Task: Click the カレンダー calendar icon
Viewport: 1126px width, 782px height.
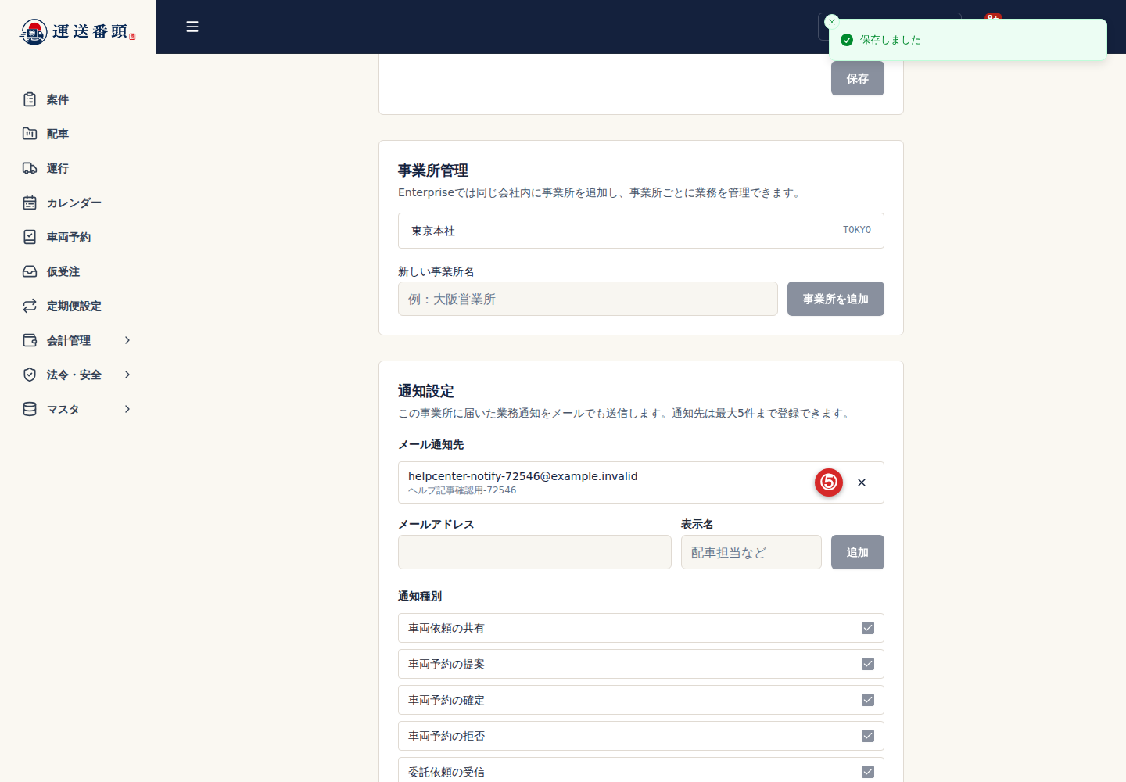Action: tap(30, 203)
